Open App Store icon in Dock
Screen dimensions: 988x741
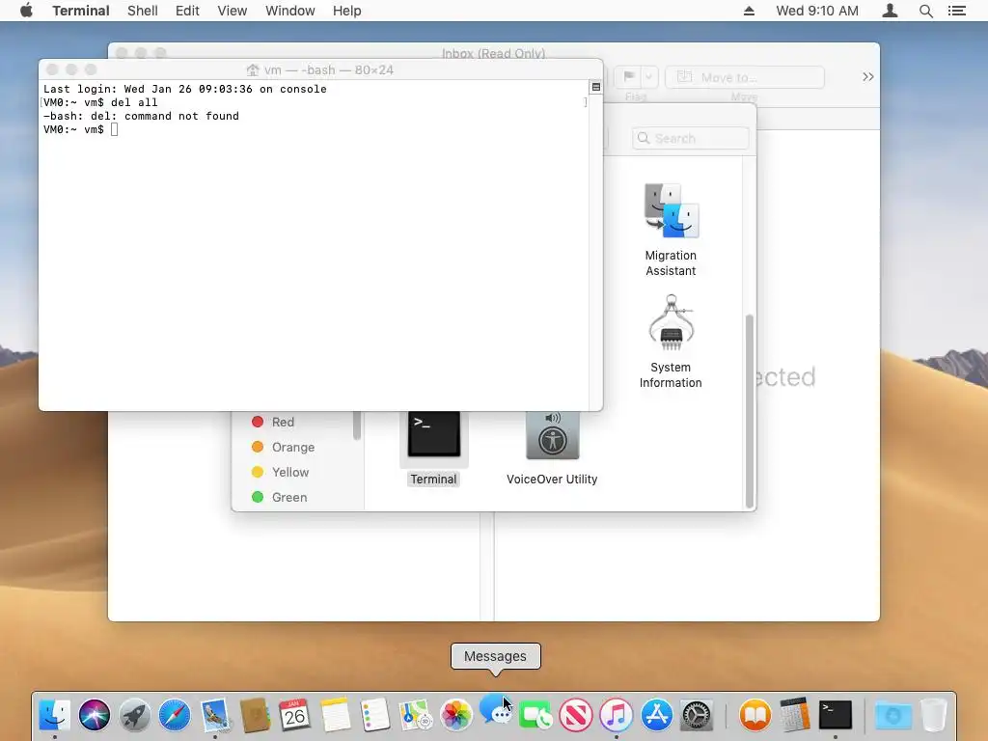pyautogui.click(x=656, y=715)
